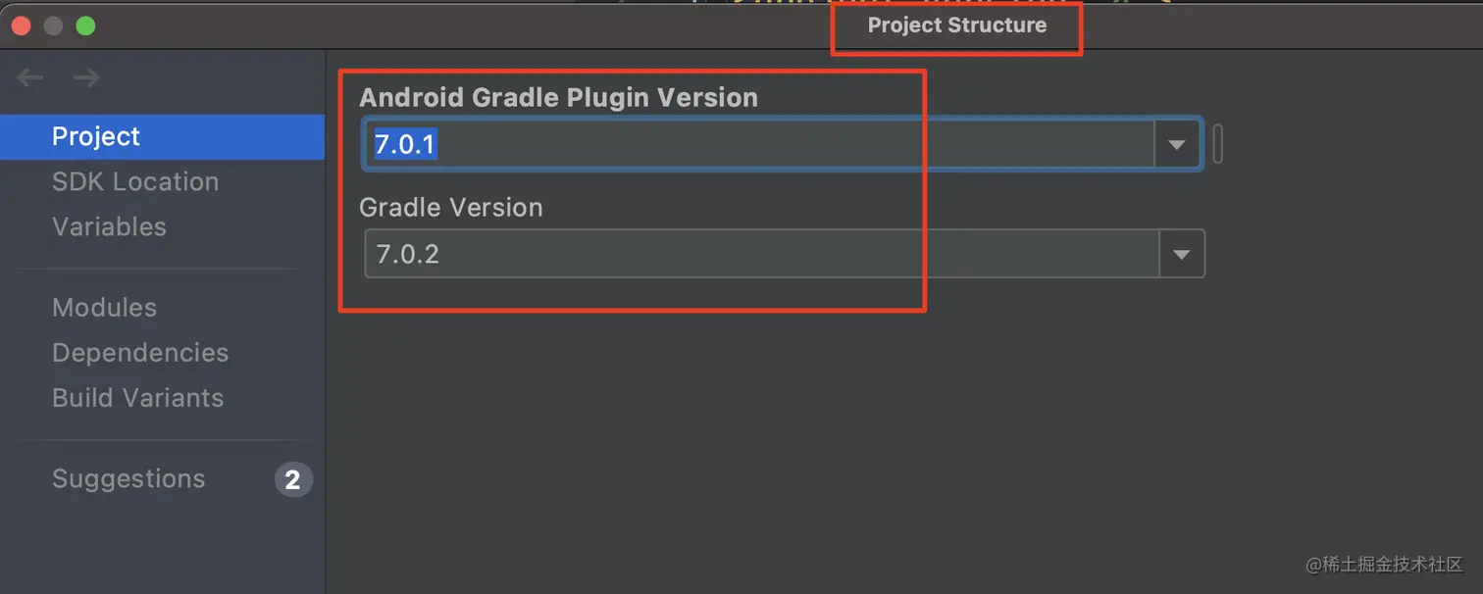Click the Project Structure window title
The width and height of the screenshot is (1483, 594).
(956, 25)
